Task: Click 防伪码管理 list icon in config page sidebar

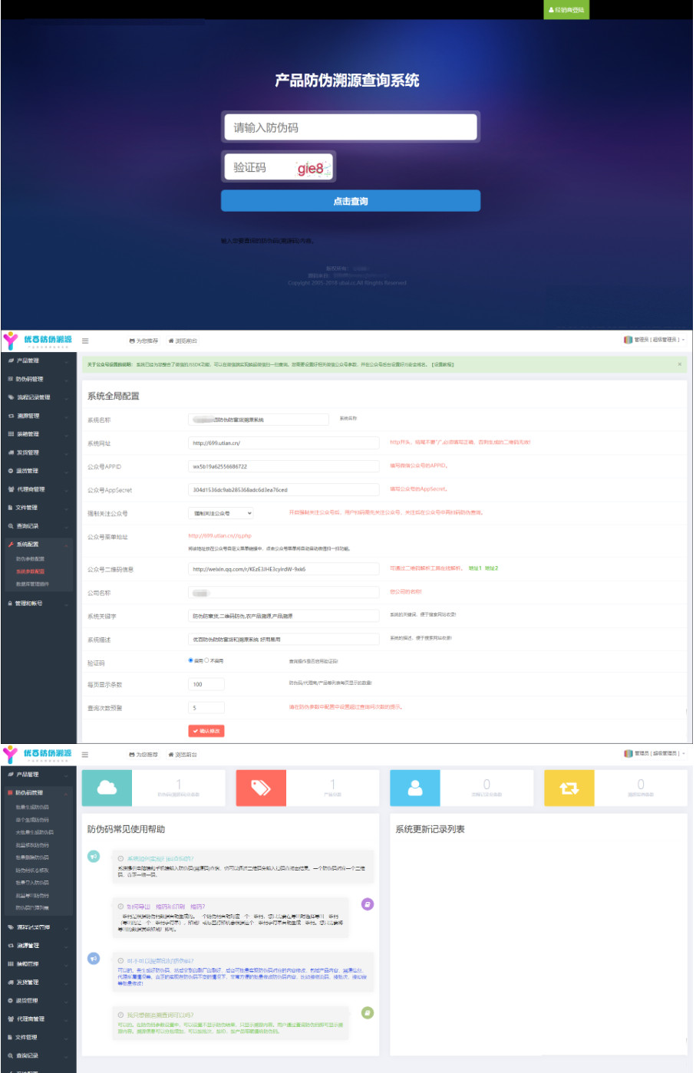Action: tap(11, 379)
